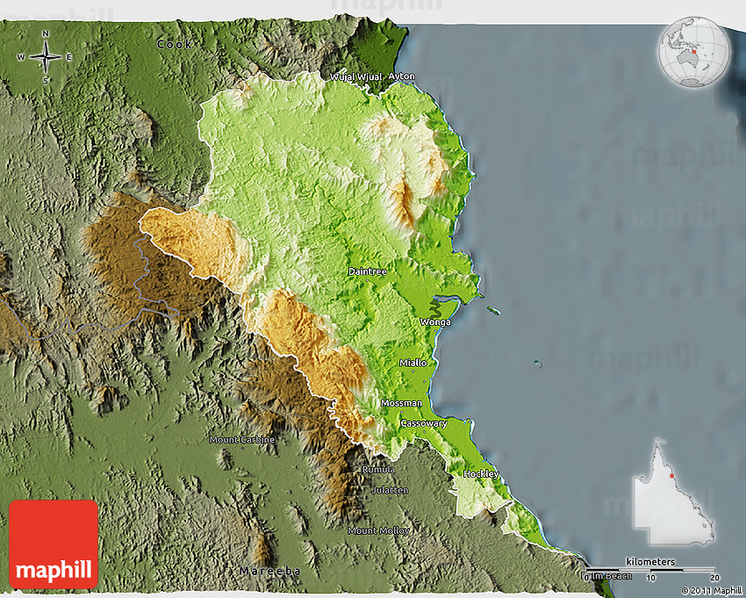
Task: Click the Mount Carbine label
Action: [241, 439]
